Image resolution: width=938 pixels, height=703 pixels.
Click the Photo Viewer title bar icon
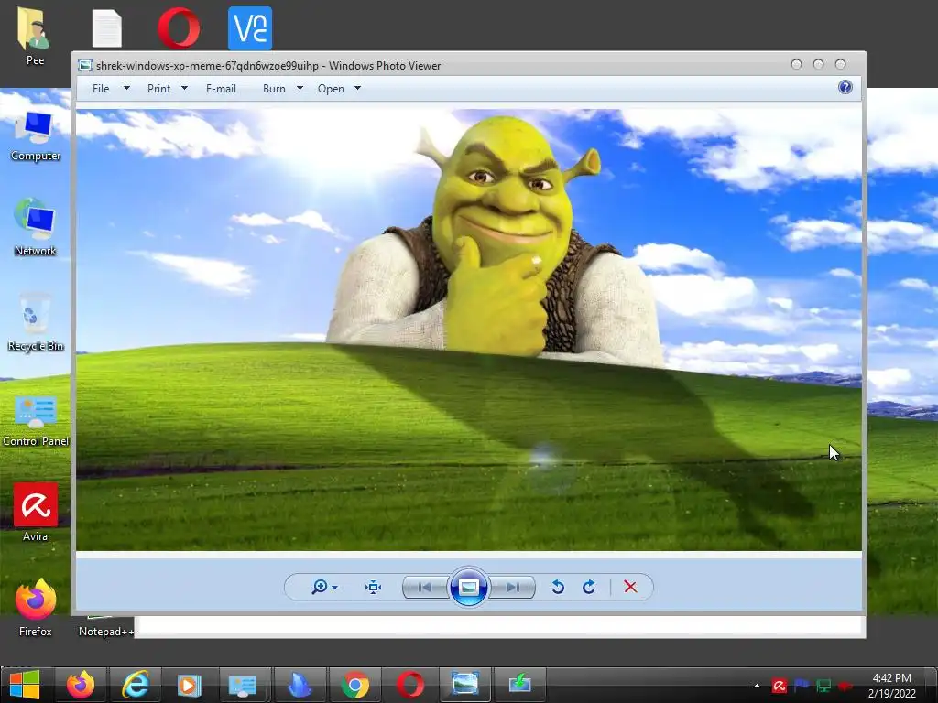pos(85,65)
